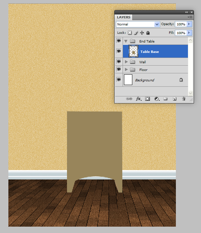Hide the End Table group
This screenshot has width=201, height=233.
pos(119,41)
